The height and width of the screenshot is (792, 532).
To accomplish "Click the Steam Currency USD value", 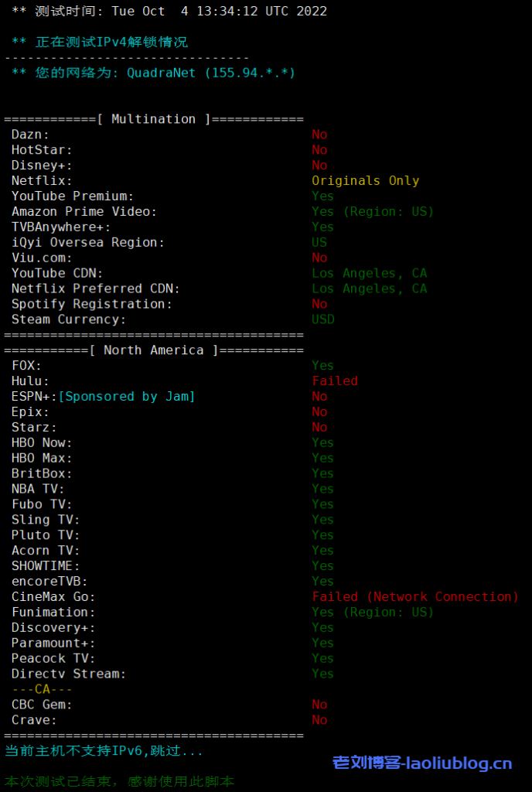I will 323,319.
